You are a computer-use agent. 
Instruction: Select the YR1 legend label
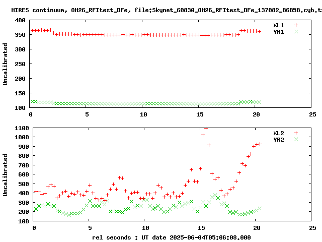pyautogui.click(x=278, y=31)
